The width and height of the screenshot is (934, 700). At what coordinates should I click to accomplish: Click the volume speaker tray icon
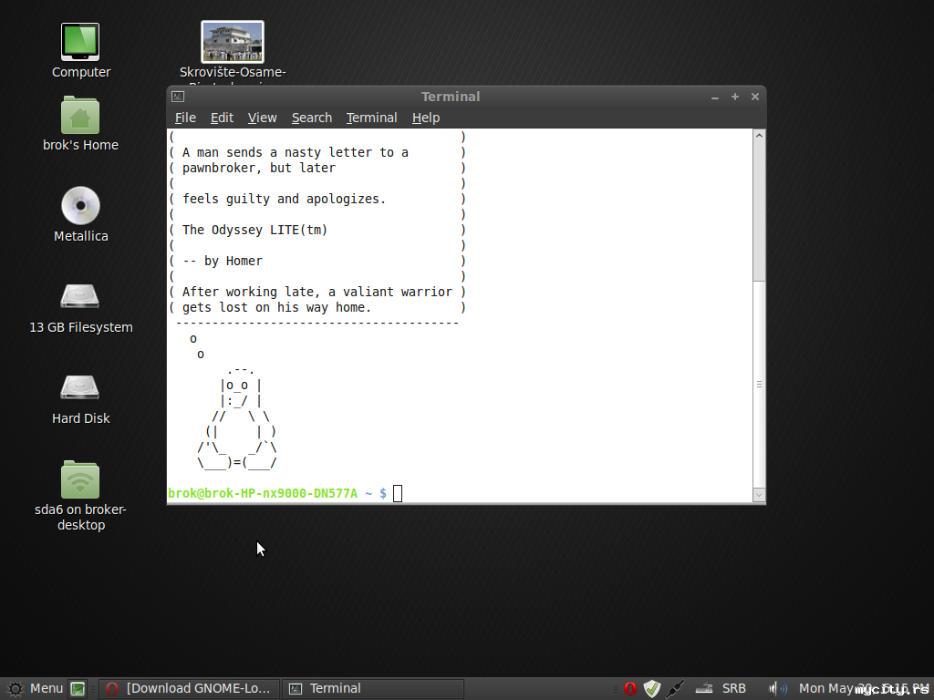point(777,689)
